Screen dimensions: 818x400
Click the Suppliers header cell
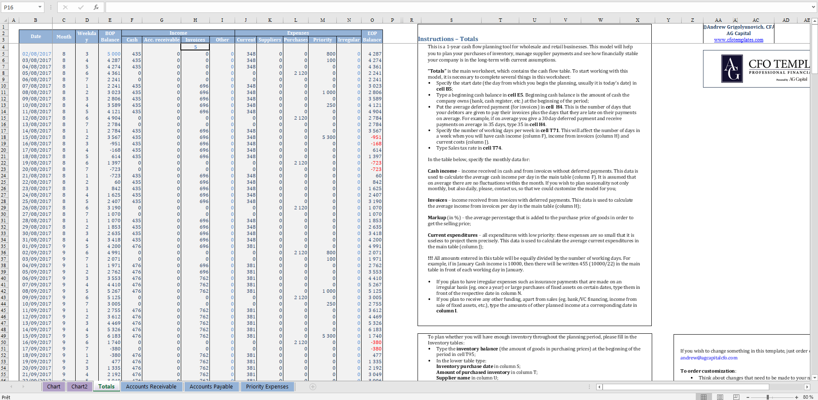click(270, 40)
